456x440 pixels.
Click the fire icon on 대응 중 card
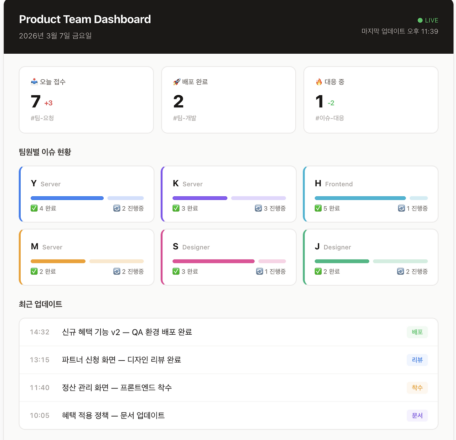coord(318,81)
